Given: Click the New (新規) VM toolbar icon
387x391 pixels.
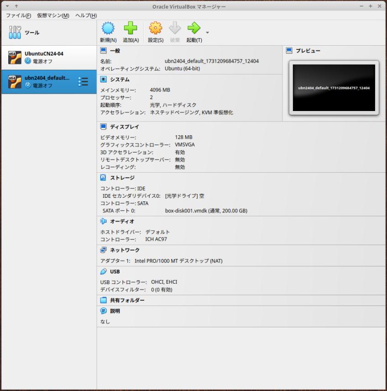Looking at the screenshot, I should (108, 28).
